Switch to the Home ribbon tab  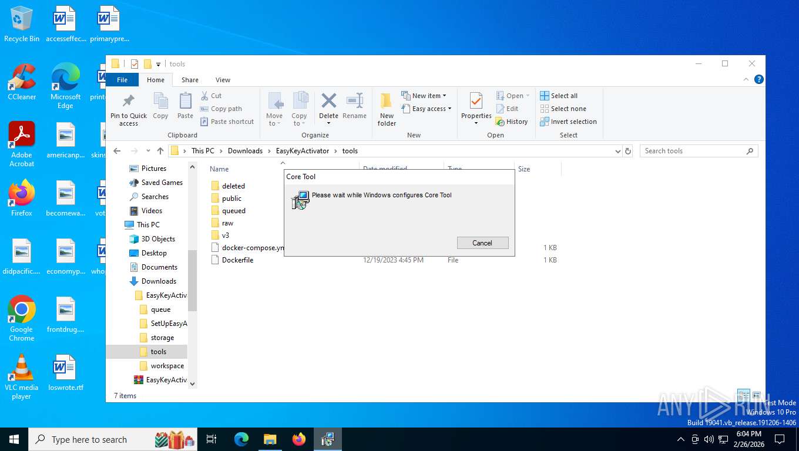click(x=156, y=80)
